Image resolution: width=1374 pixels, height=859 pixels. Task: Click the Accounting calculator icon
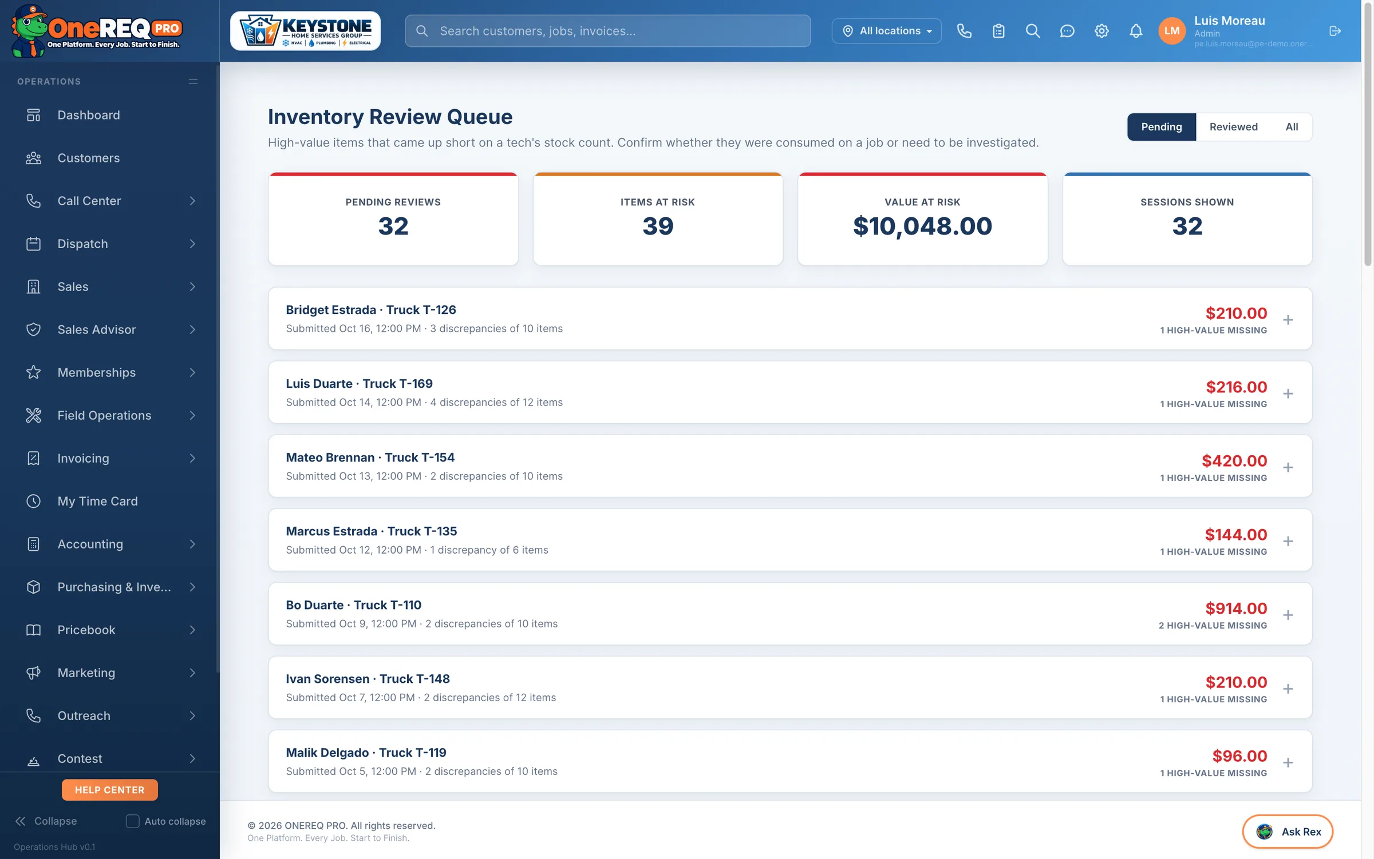pos(34,544)
